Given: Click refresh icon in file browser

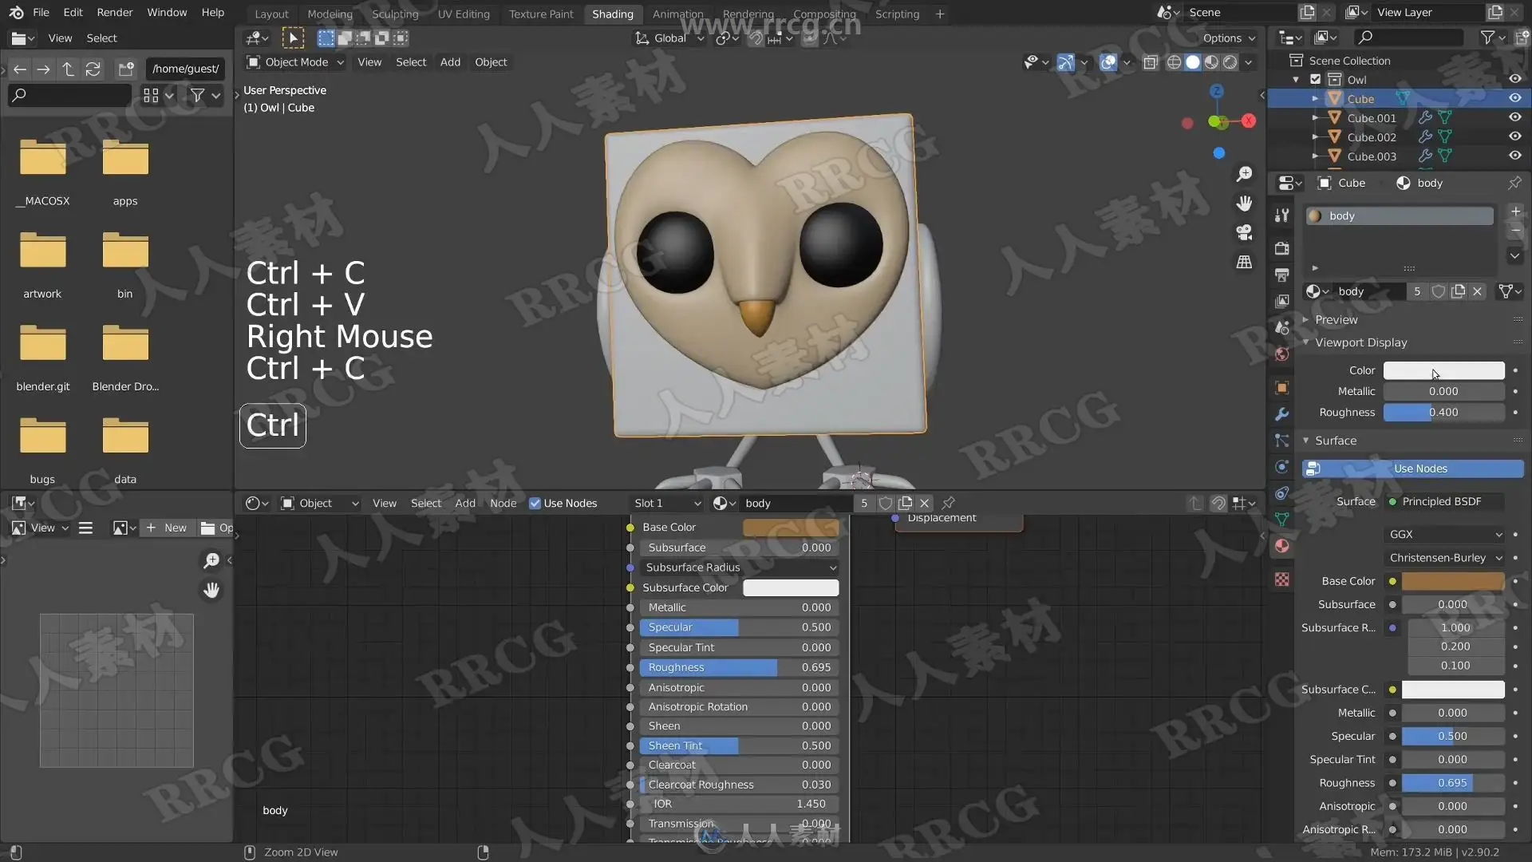Looking at the screenshot, I should (x=93, y=69).
